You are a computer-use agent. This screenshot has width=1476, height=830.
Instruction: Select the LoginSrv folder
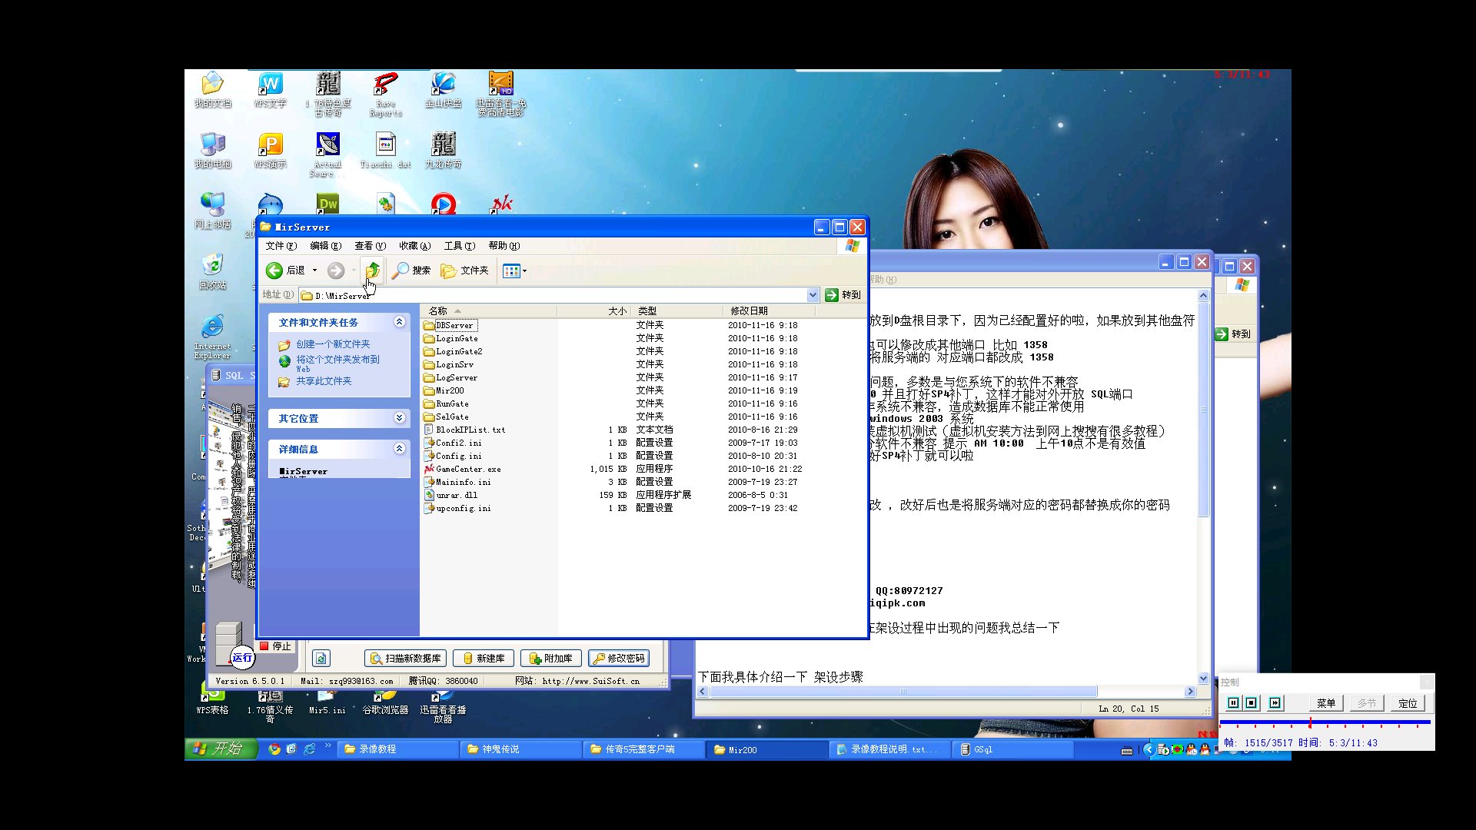(448, 364)
